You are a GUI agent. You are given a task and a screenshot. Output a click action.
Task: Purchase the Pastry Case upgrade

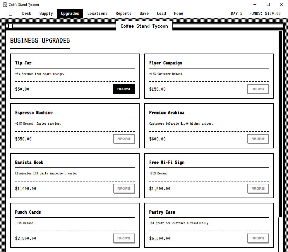(258, 239)
